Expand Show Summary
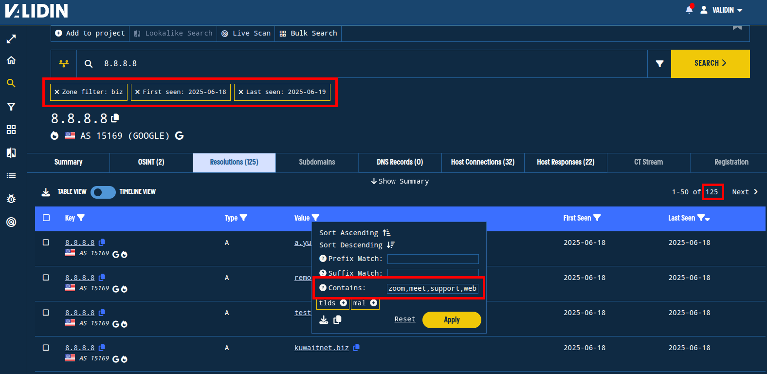 (x=400, y=181)
